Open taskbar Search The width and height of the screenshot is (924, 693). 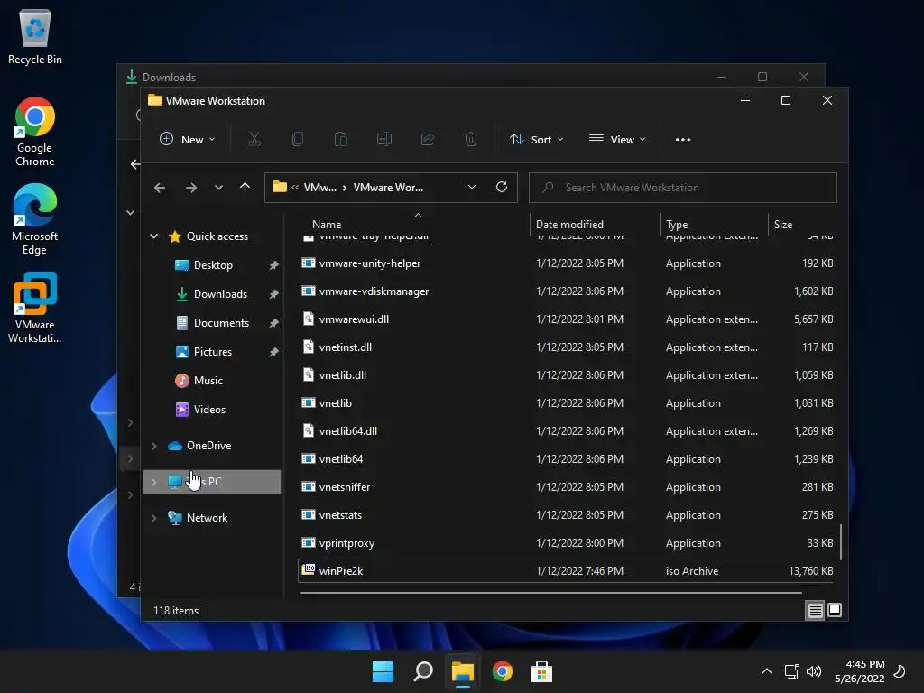423,671
